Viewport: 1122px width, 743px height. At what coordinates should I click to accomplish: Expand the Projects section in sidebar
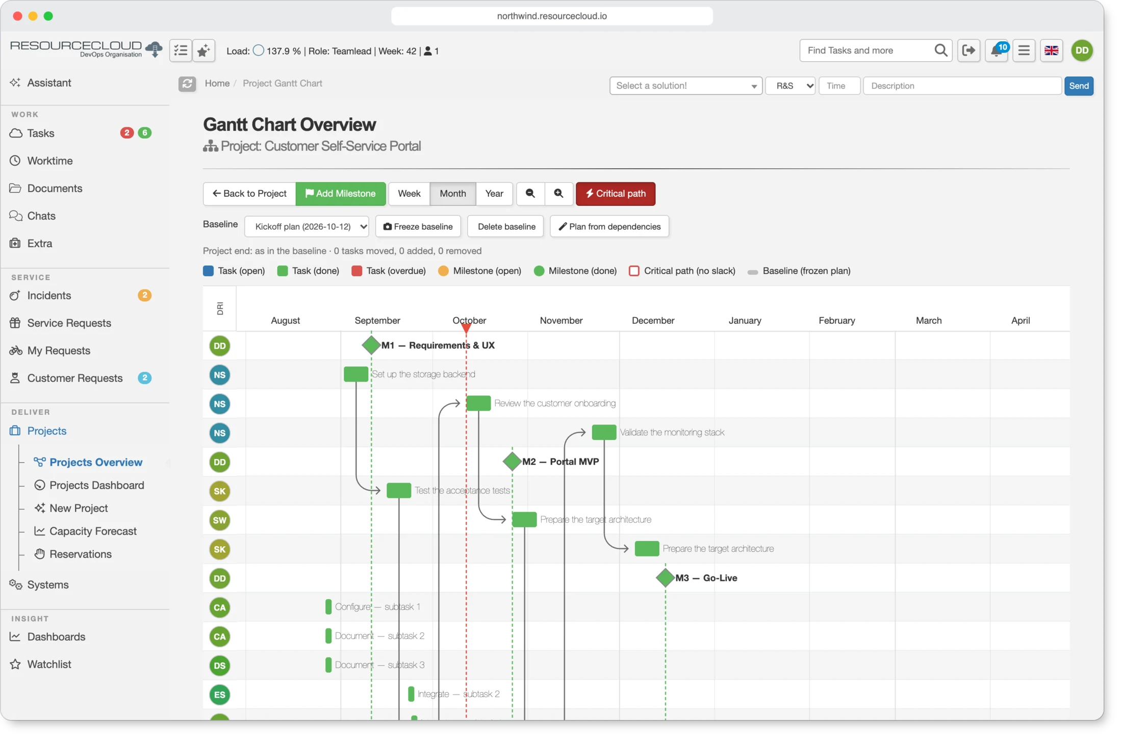pos(47,431)
